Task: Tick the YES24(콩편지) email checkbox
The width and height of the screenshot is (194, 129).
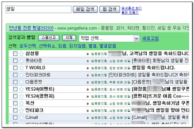Action: 15,96
